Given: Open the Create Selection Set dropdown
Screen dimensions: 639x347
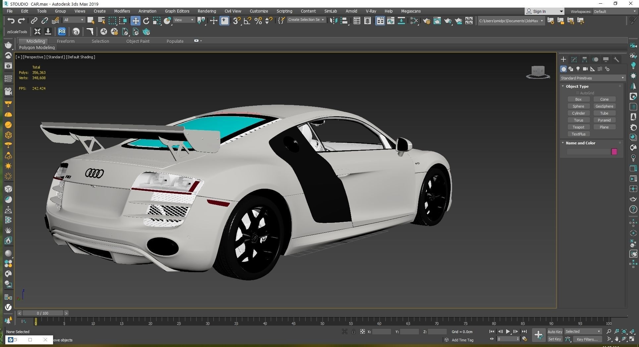Looking at the screenshot, I should tap(306, 20).
